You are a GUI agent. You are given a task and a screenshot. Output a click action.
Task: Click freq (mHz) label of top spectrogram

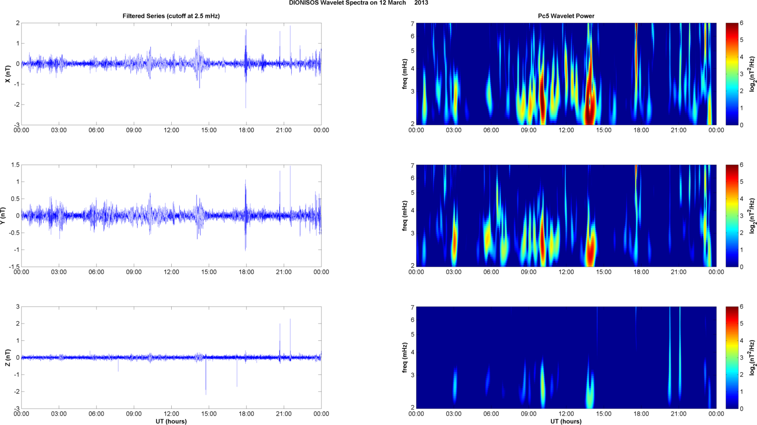click(x=405, y=74)
